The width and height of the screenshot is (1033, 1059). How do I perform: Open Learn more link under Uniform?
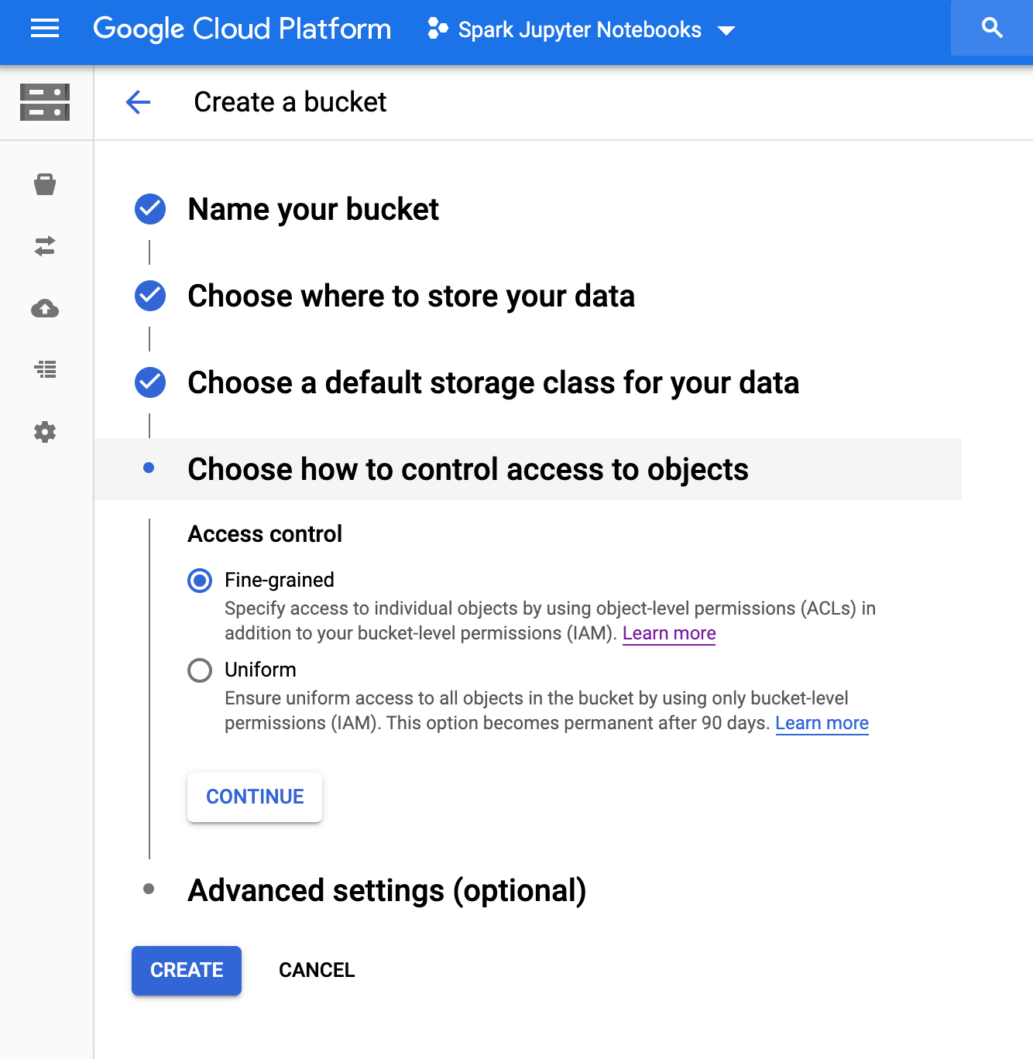tap(822, 723)
